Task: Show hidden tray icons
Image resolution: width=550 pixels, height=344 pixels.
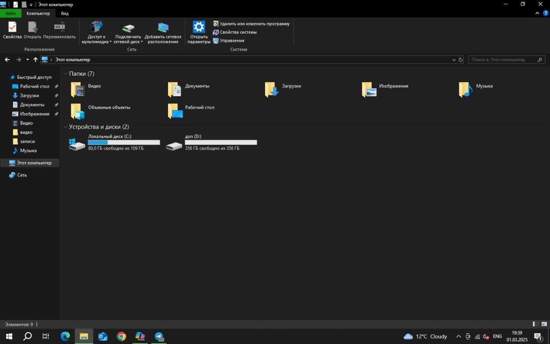Action: click(x=458, y=336)
